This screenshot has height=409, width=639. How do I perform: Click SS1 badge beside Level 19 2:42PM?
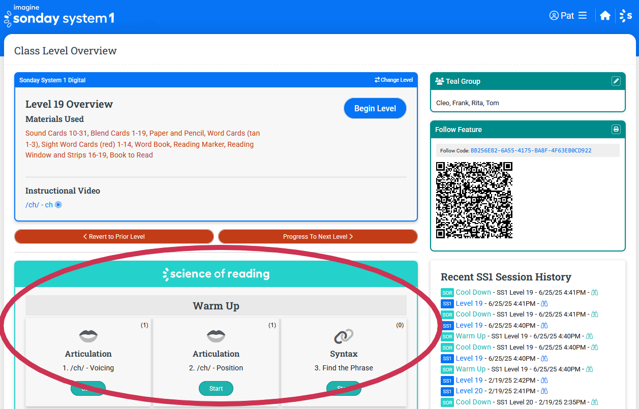pos(447,381)
